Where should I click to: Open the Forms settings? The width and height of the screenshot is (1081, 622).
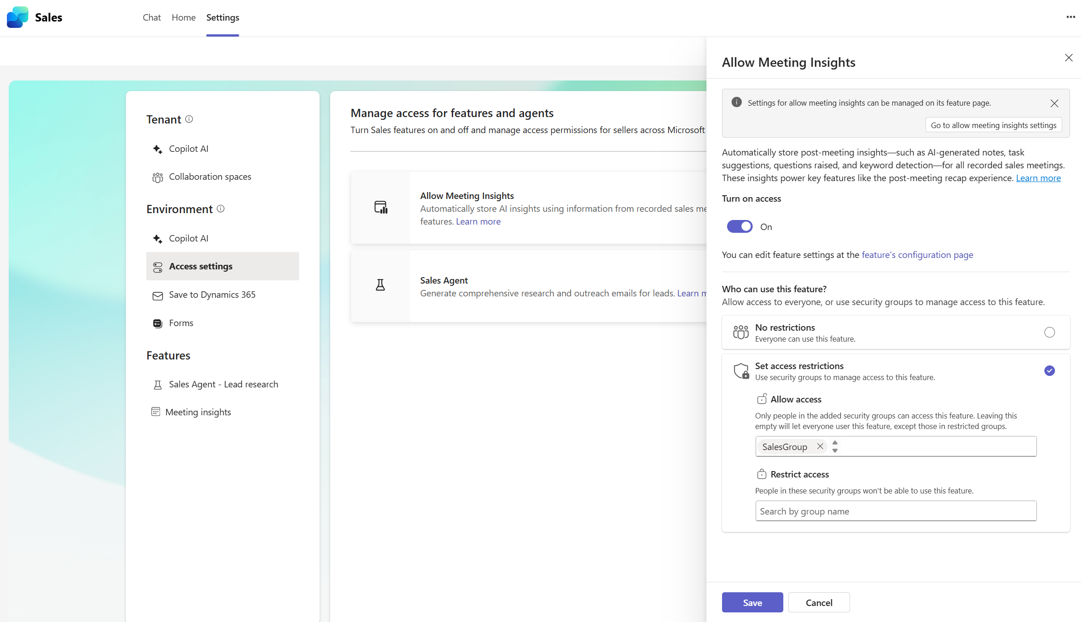[181, 322]
